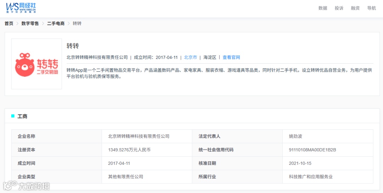Click the 转转 breadcrumb item

(x=77, y=23)
